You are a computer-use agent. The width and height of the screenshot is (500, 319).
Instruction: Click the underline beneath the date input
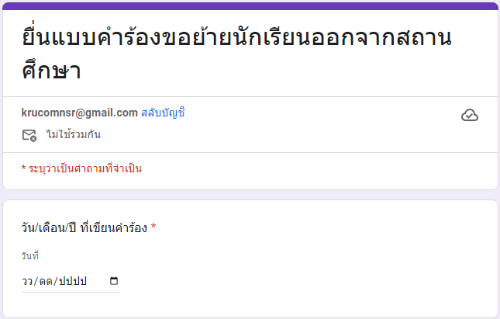(x=71, y=292)
